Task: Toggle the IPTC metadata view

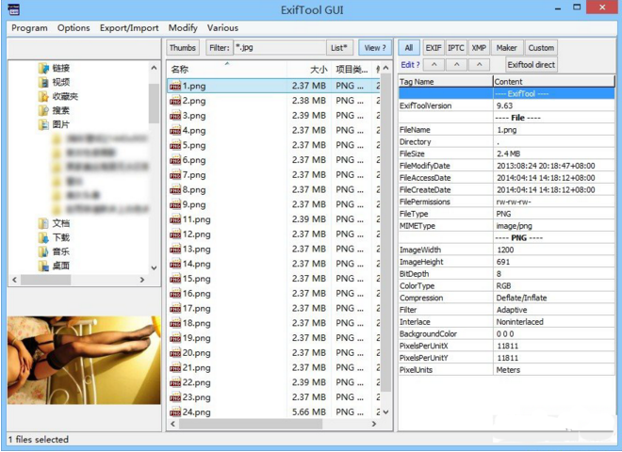Action: tap(456, 48)
